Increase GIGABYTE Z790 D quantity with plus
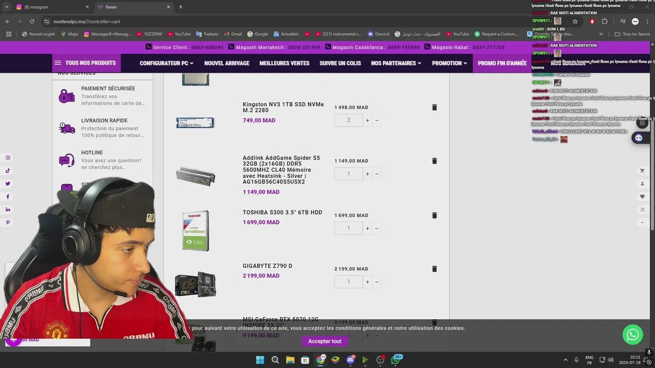 point(367,282)
